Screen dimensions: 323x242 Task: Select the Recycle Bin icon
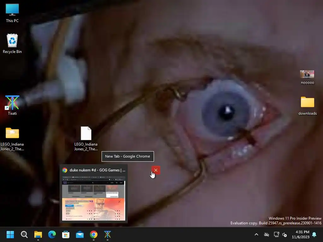pyautogui.click(x=12, y=43)
